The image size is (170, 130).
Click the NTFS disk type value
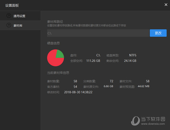click(133, 55)
